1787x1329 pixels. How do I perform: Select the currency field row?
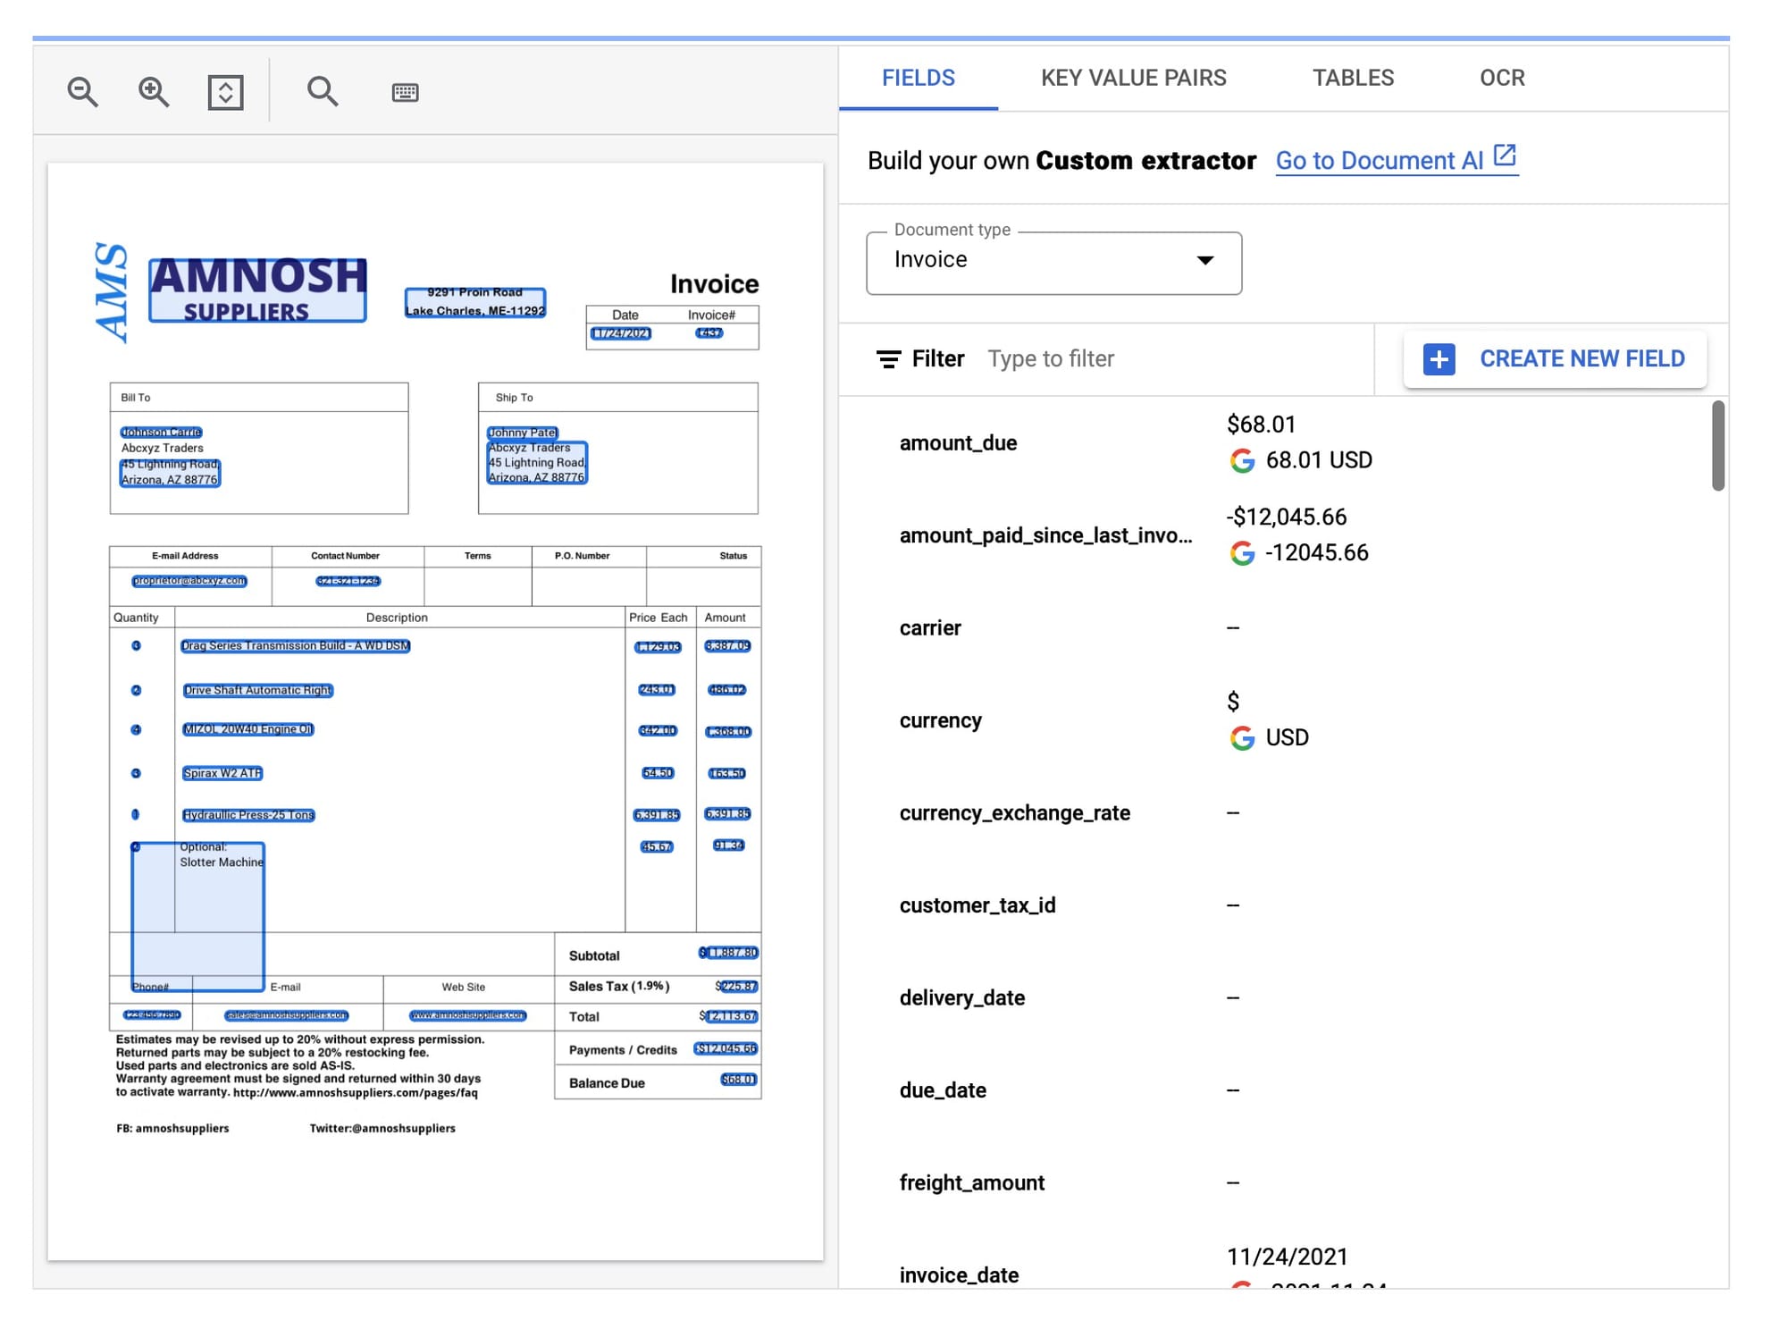(940, 720)
